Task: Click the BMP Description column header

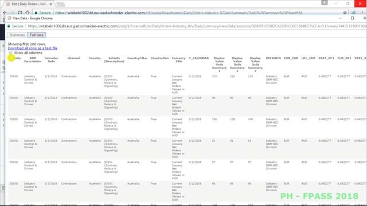Action: click(x=33, y=60)
